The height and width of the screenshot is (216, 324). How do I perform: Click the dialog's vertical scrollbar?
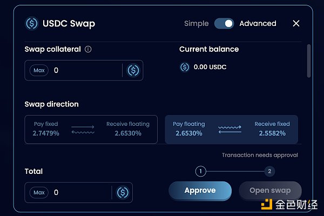click(309, 60)
